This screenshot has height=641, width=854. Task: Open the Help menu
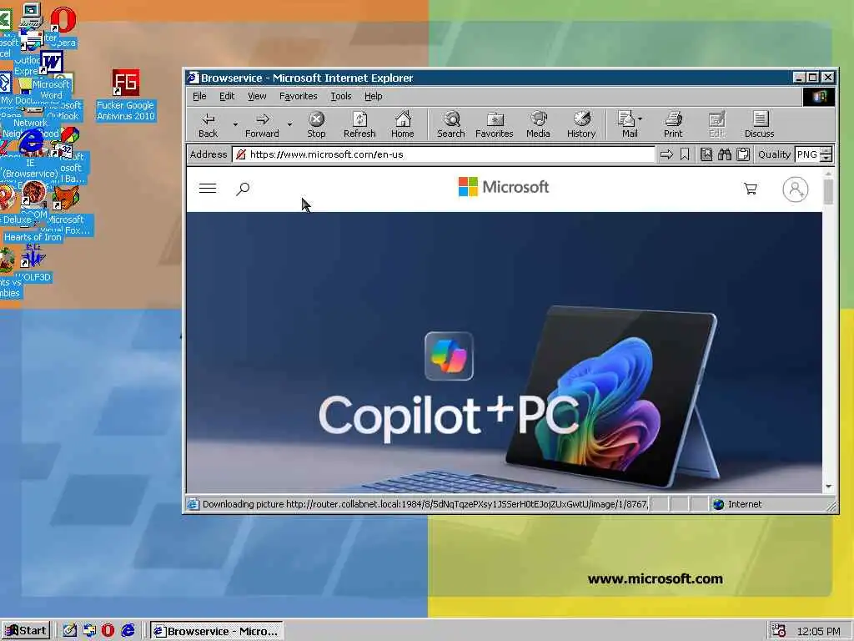pos(373,97)
